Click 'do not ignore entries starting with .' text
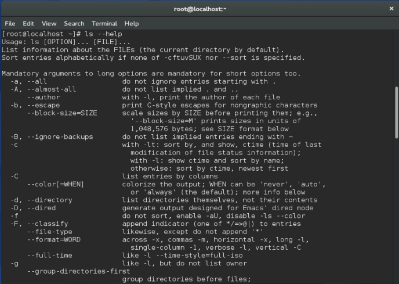This screenshot has width=399, height=284. pyautogui.click(x=199, y=81)
